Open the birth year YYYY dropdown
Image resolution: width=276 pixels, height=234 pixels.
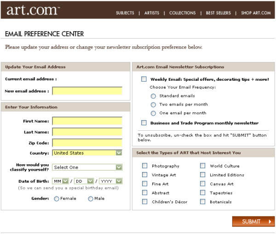coord(111,181)
